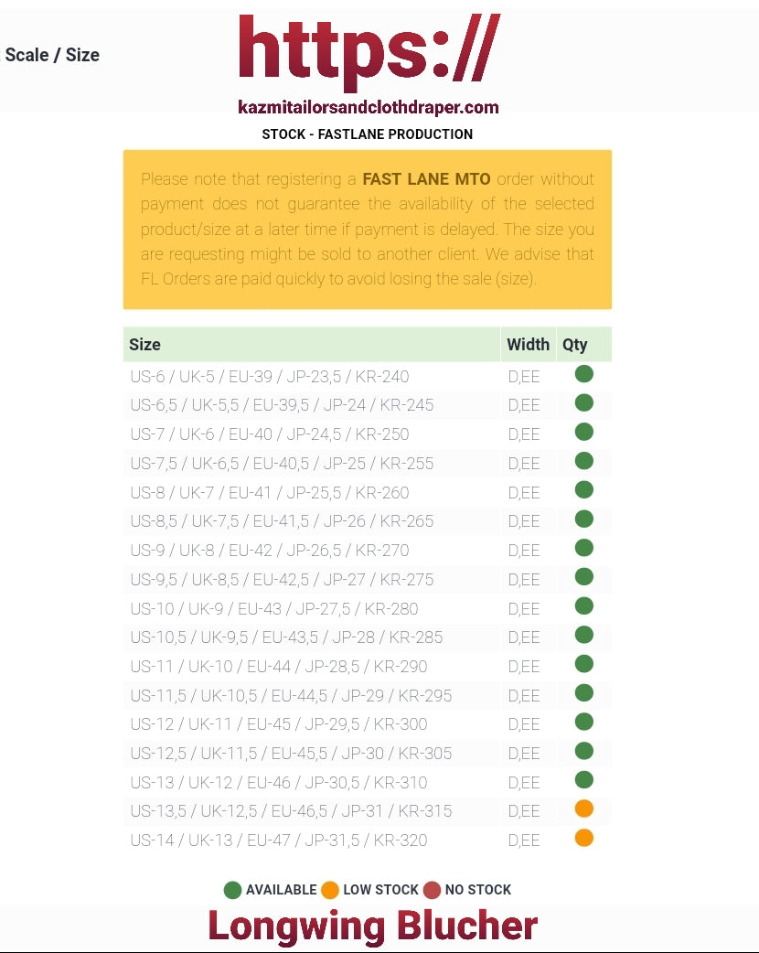Click green AVAILABLE legend dot
Viewport: 759px width, 953px height.
pos(232,890)
